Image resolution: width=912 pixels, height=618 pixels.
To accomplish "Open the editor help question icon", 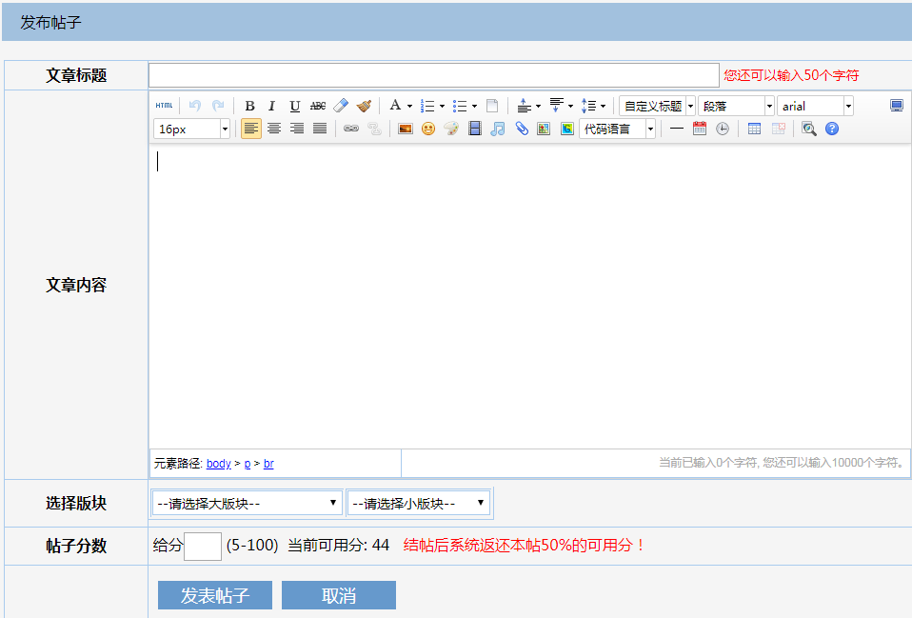I will click(x=832, y=129).
